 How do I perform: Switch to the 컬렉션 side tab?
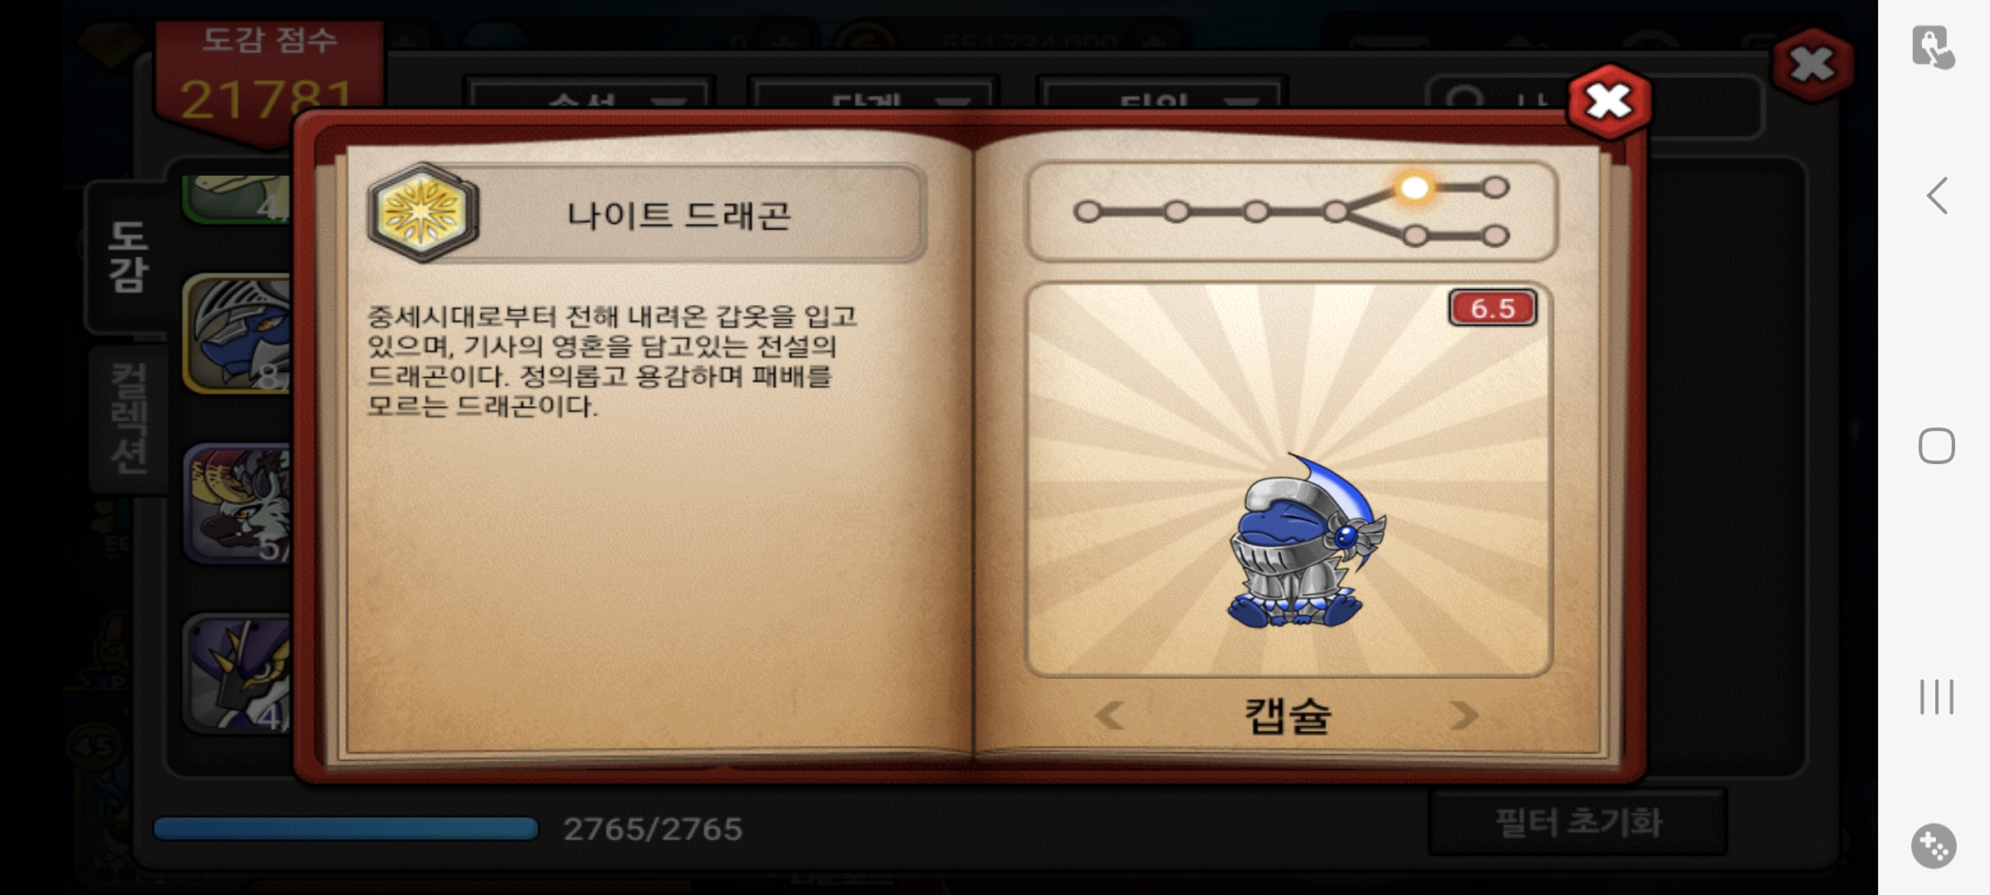pos(129,418)
